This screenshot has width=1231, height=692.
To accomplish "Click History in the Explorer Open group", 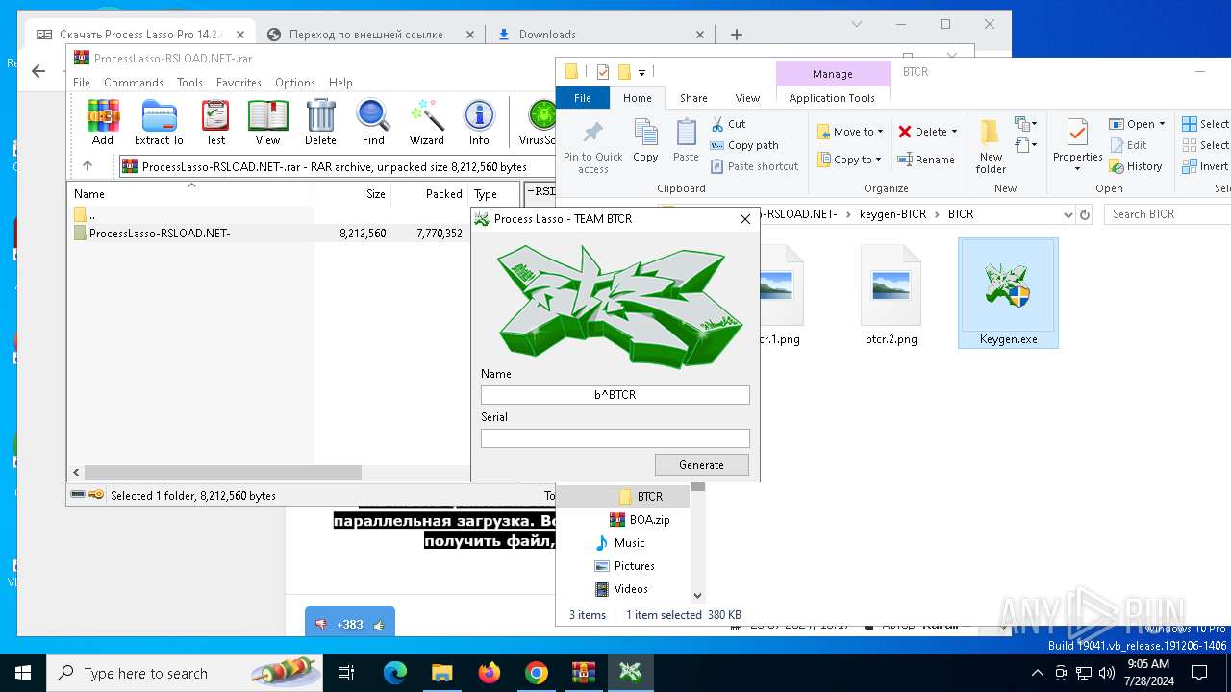I will click(1136, 166).
